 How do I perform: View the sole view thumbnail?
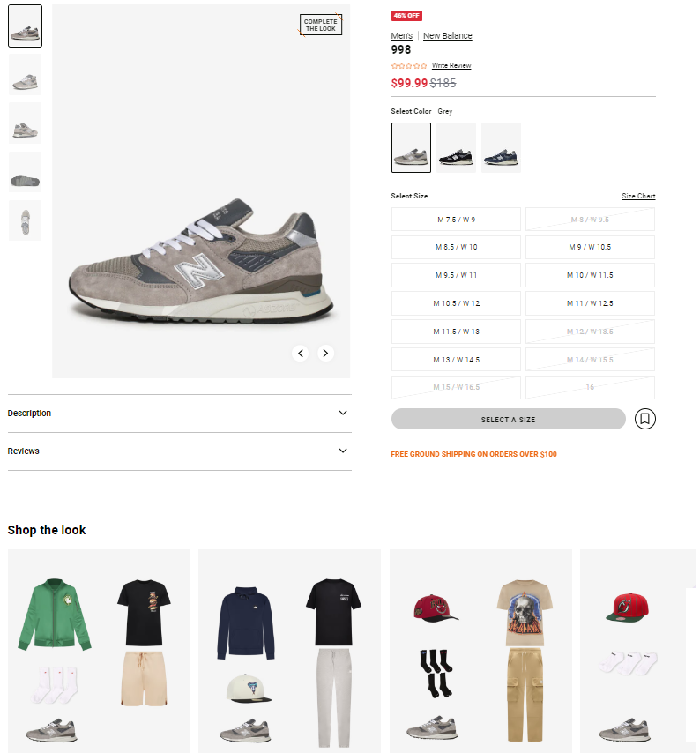(25, 172)
